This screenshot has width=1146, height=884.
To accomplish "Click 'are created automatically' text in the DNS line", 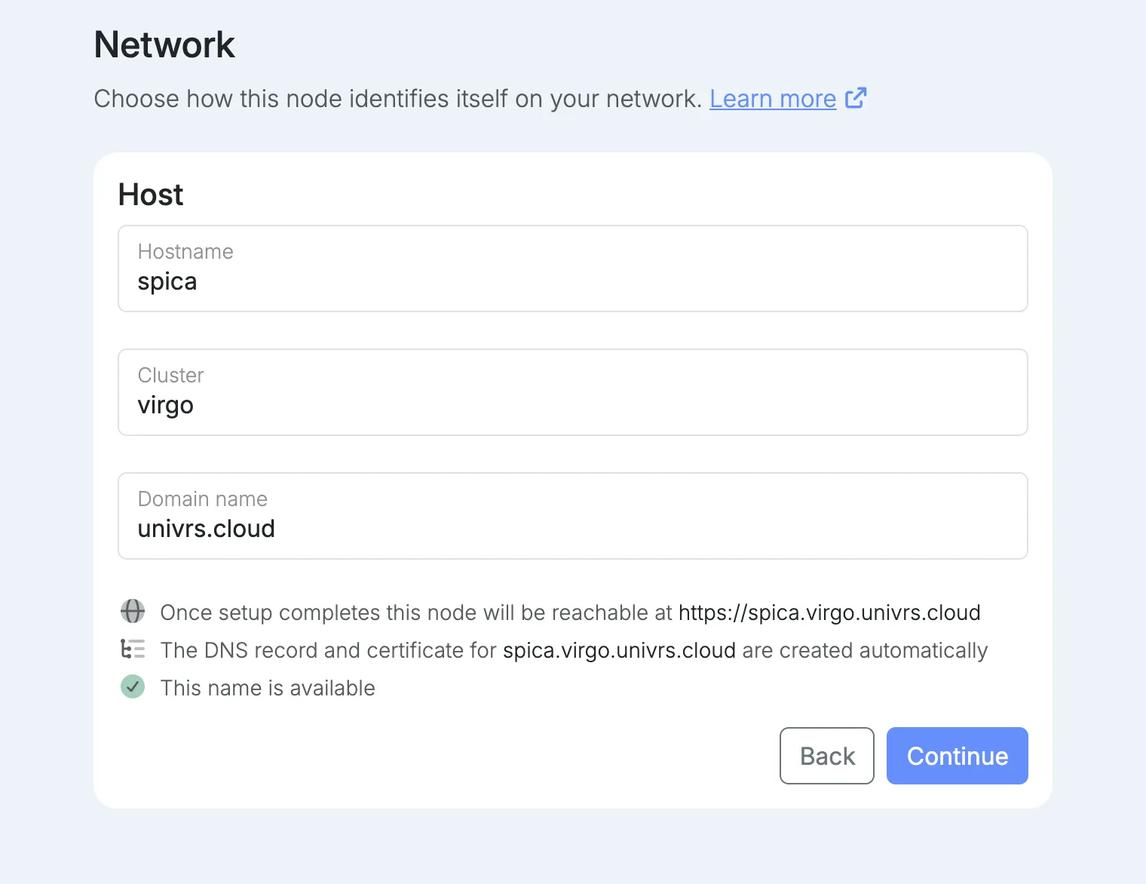I will [865, 650].
